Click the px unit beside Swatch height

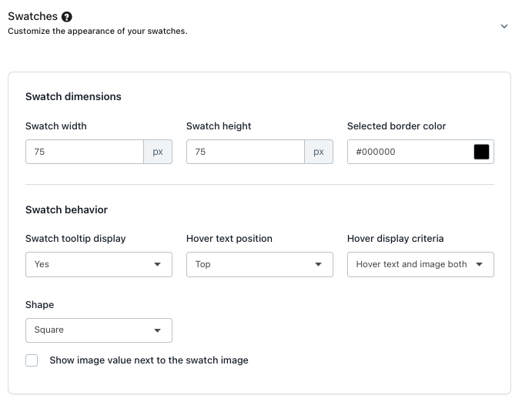pos(319,152)
